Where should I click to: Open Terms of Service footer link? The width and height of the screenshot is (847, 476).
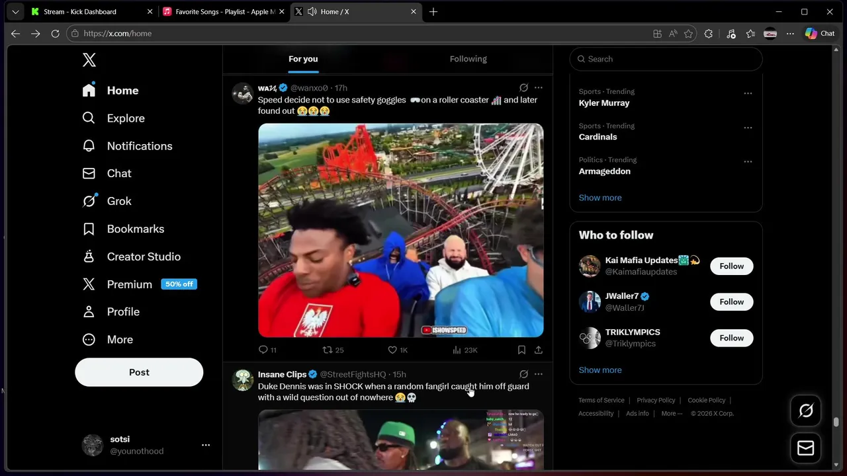602,400
